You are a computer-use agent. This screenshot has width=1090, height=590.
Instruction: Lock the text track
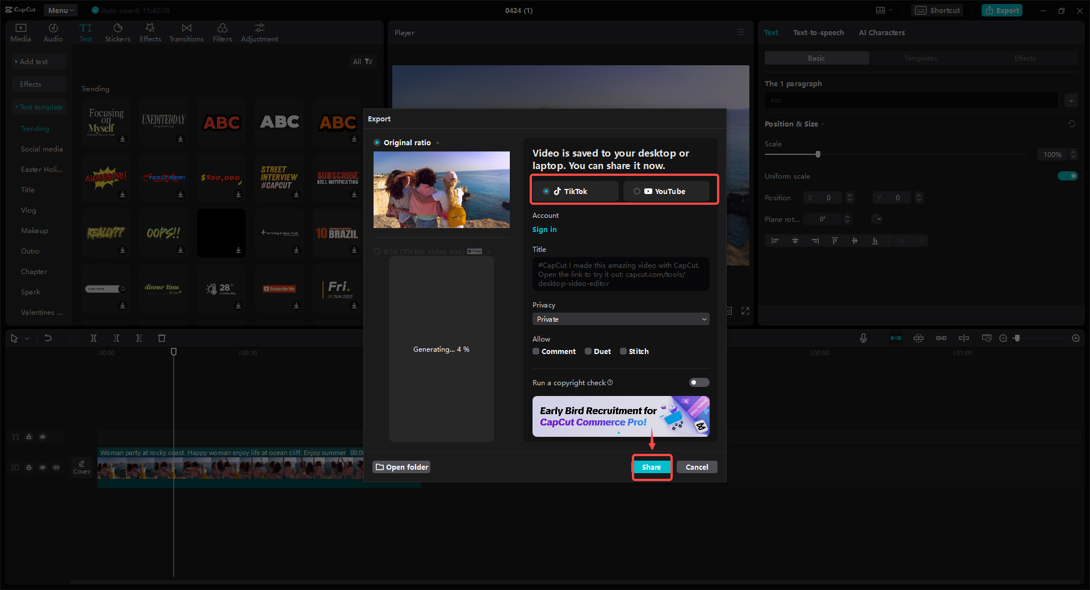point(29,437)
